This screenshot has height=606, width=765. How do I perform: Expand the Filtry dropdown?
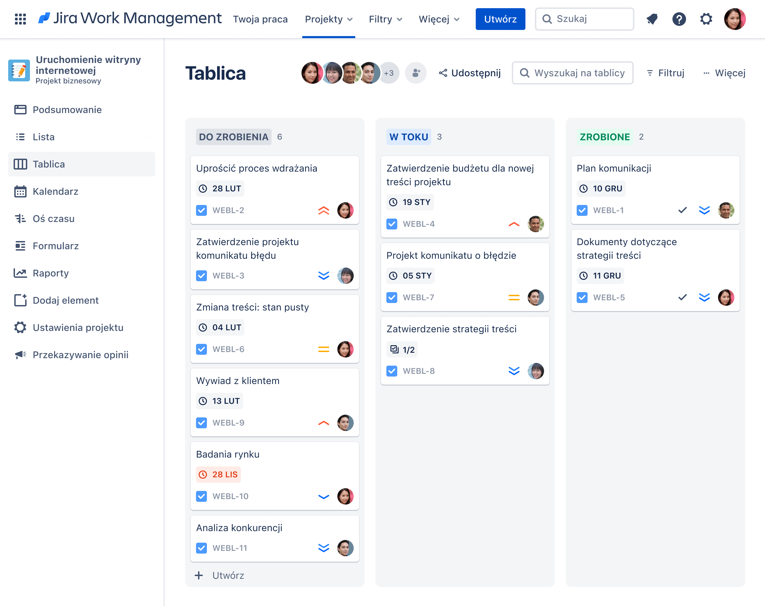tap(385, 19)
